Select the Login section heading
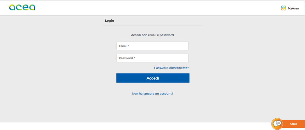This screenshot has width=305, height=130. (110, 20)
